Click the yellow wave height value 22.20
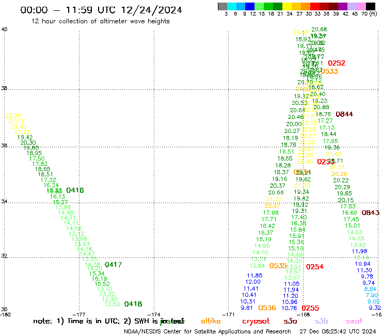The image size is (382, 336). (x=13, y=116)
